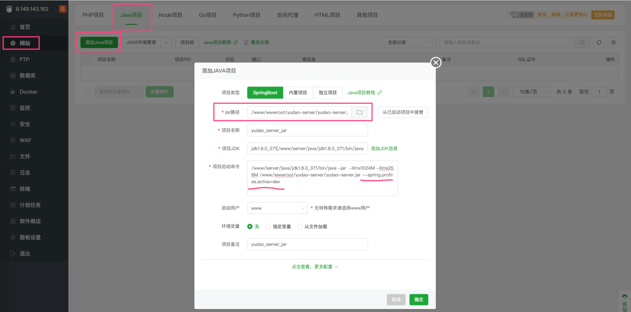Switch to the Node项目 tab
631x312 pixels.
click(170, 15)
